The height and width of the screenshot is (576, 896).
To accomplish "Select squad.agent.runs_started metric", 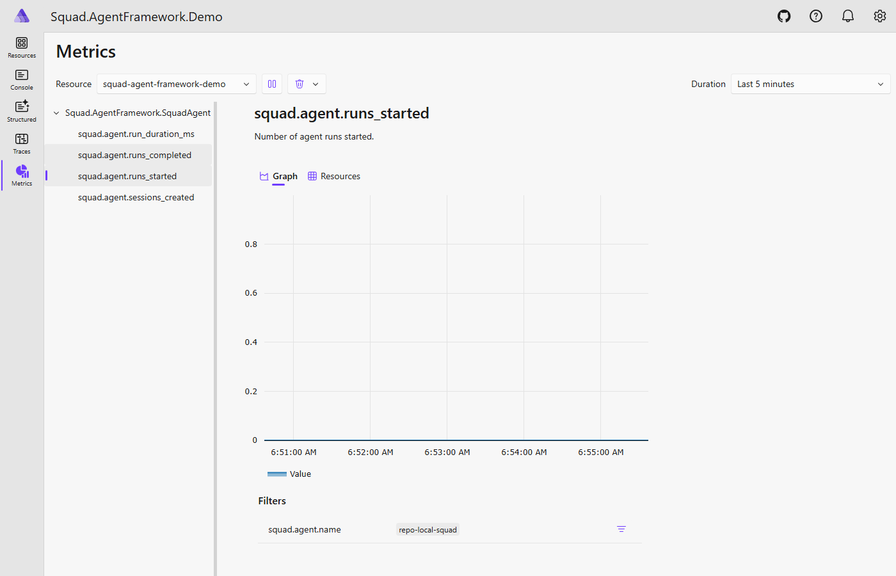I will 128,176.
